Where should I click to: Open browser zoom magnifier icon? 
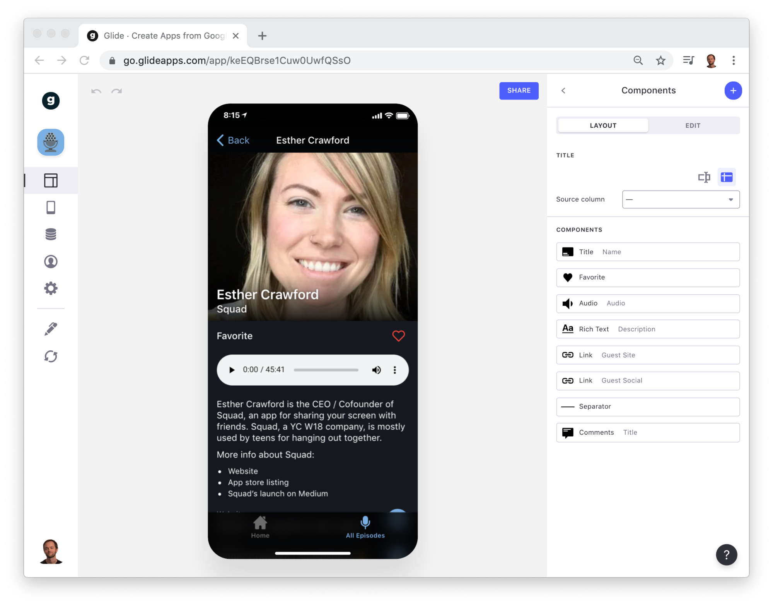[638, 60]
